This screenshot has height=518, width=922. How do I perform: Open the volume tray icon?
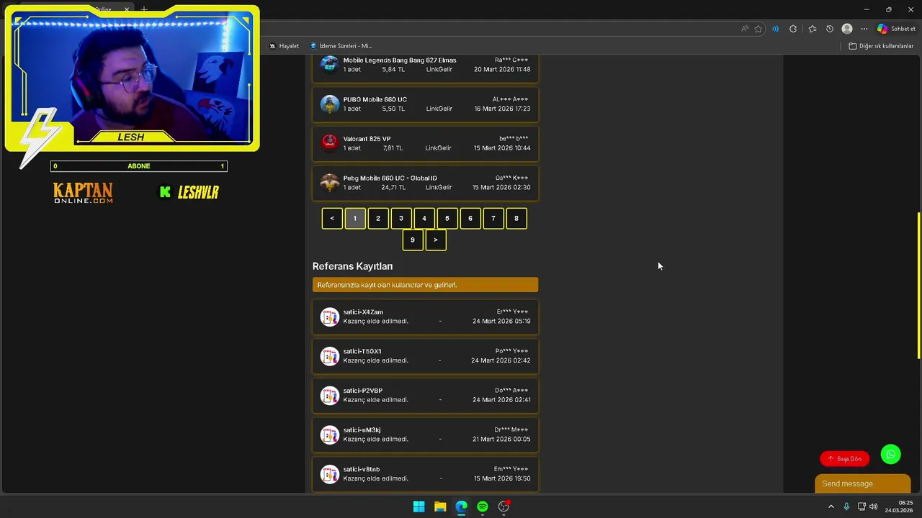point(874,506)
